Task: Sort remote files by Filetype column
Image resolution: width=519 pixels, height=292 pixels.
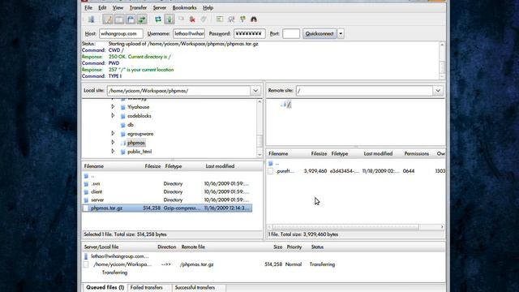Action: (340, 153)
